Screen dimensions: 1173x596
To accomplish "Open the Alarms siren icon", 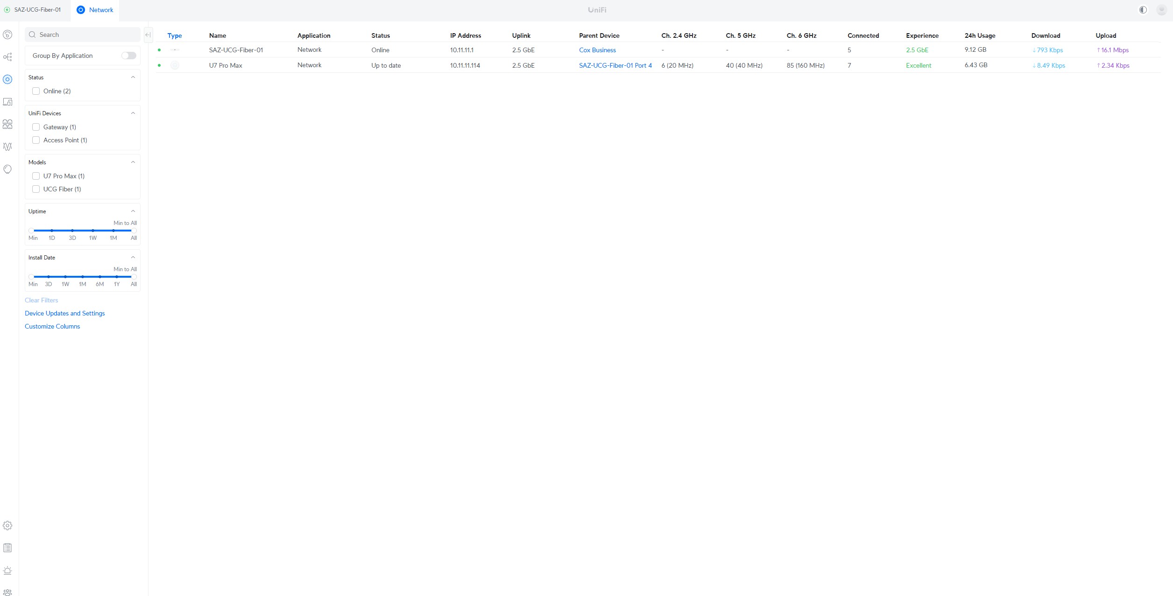I will [x=7, y=570].
